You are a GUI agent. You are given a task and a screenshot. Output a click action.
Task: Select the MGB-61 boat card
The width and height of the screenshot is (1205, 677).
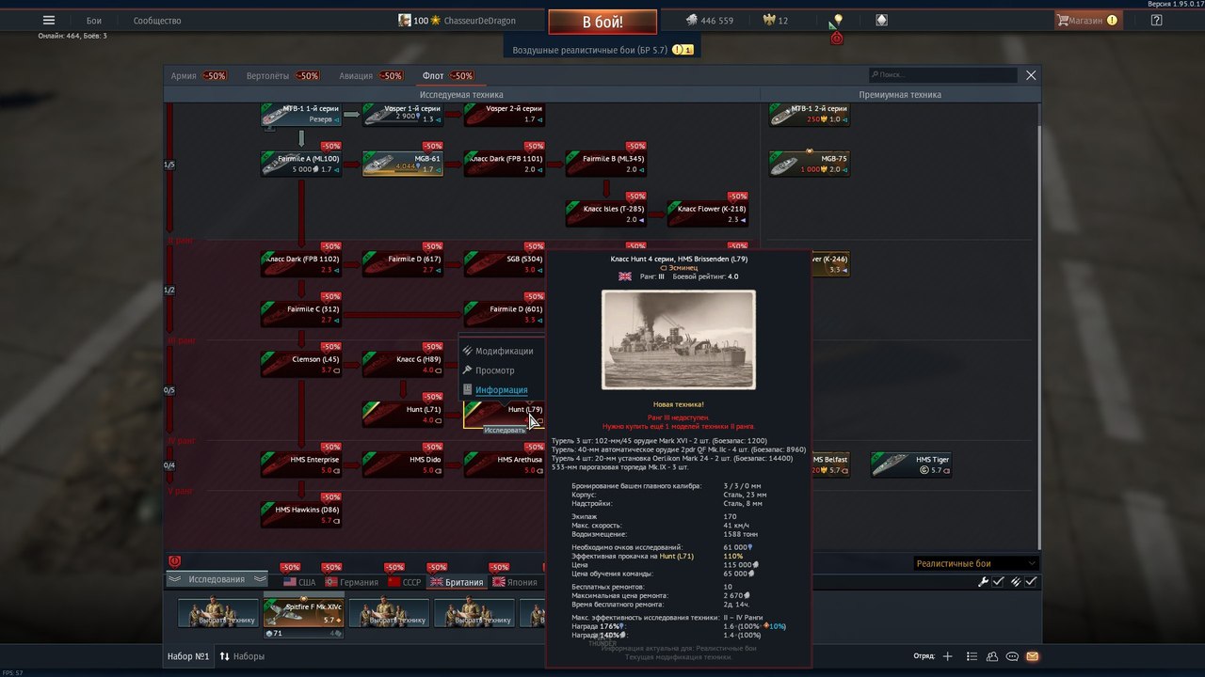403,164
